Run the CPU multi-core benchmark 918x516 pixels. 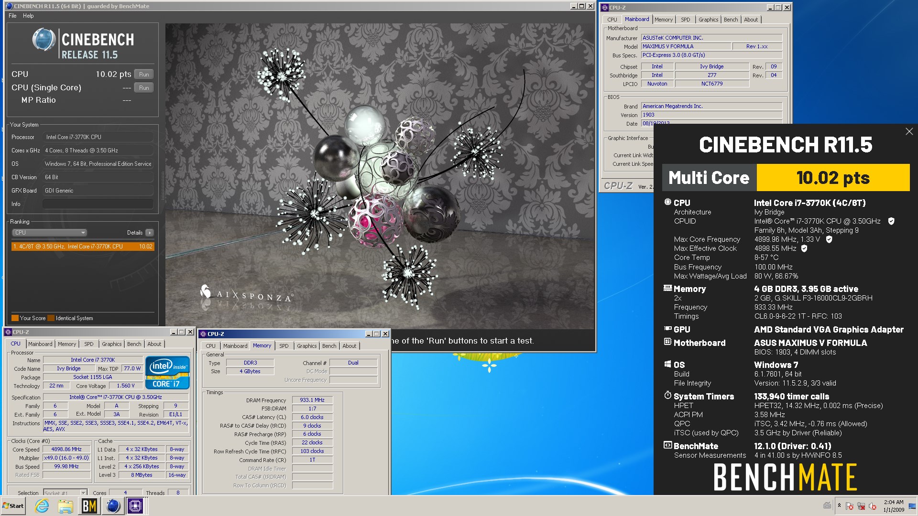tap(144, 75)
